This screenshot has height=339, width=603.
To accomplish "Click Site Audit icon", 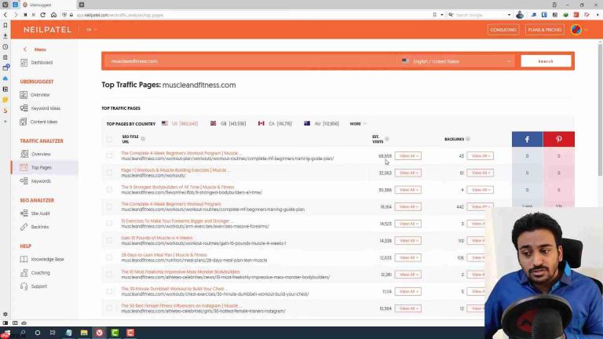I will click(x=24, y=213).
